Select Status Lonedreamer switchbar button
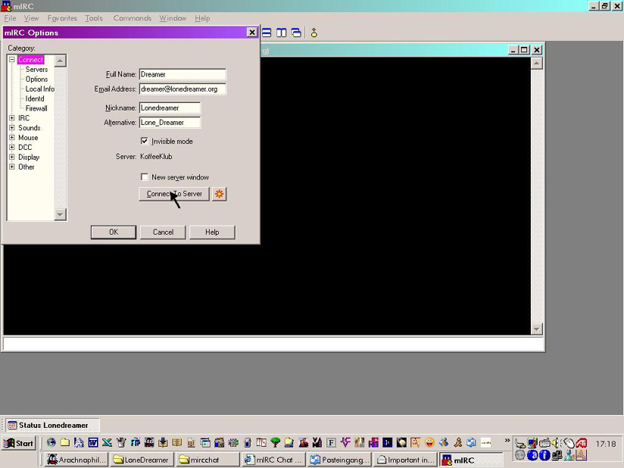624x468 pixels. point(52,425)
